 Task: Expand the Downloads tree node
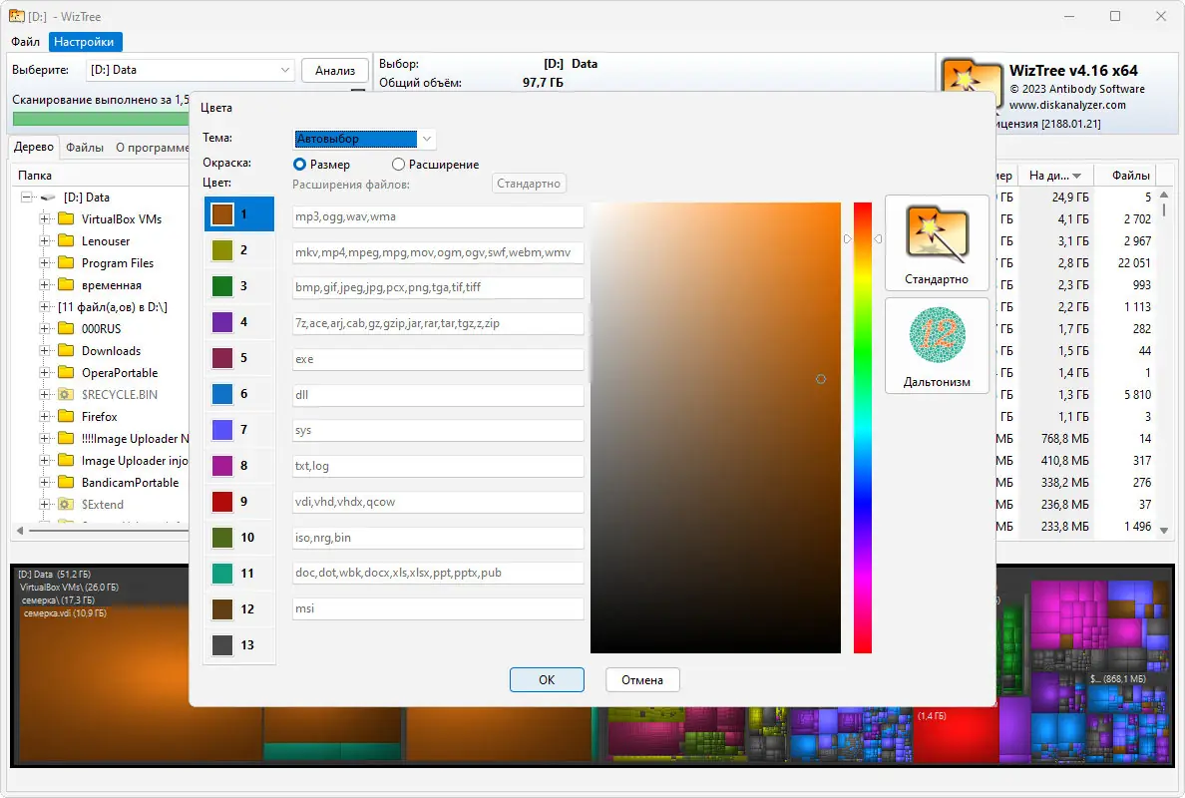tap(45, 351)
